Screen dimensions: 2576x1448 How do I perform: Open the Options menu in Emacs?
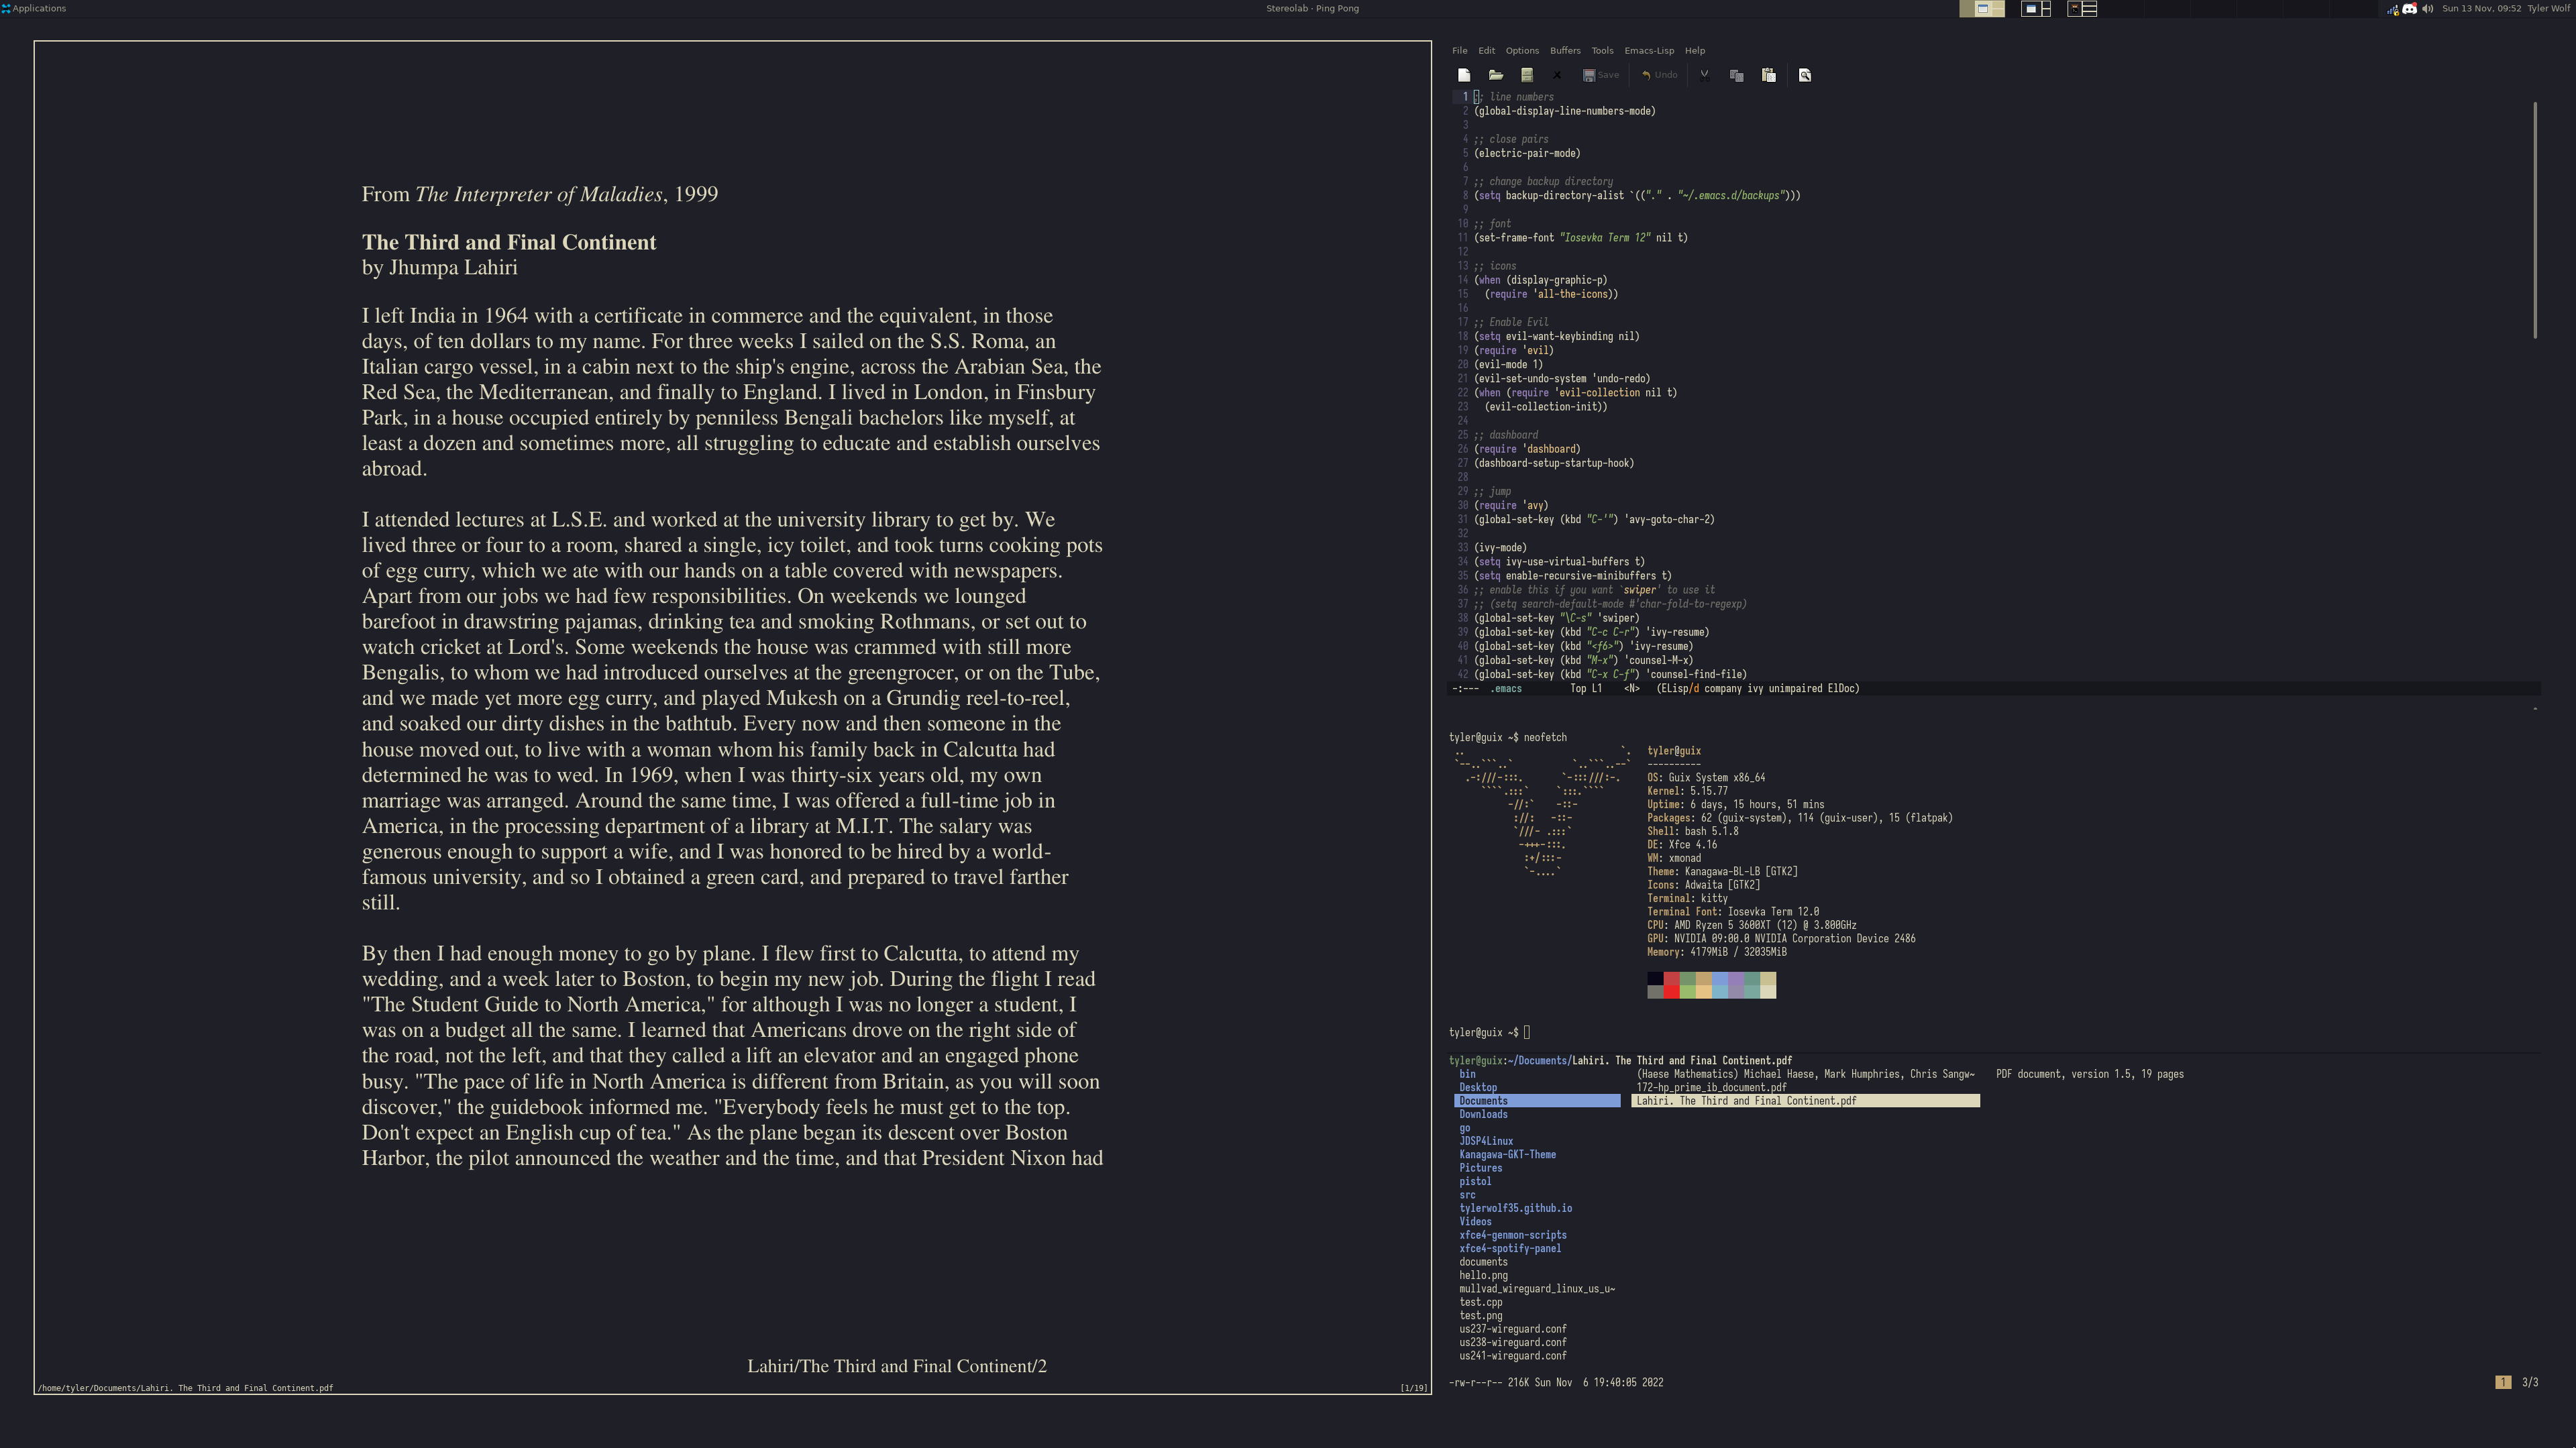1522,50
